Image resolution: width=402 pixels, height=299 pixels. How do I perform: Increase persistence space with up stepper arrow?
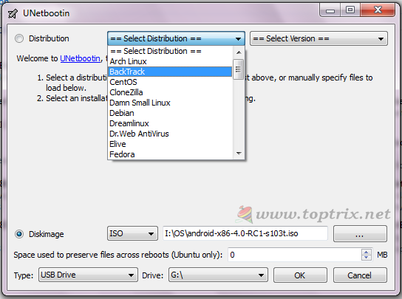pos(367,252)
